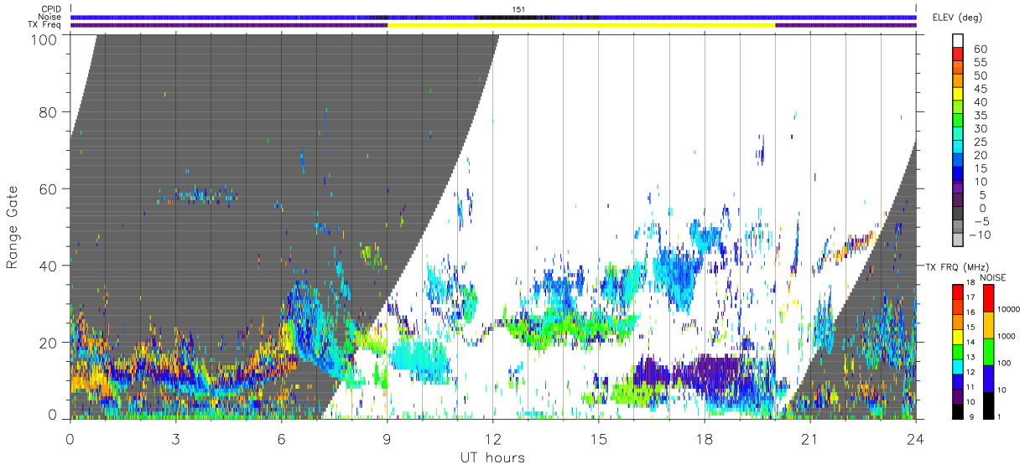1030x475 pixels.
Task: Click the '45' label on ELEV legend
Action: [980, 89]
